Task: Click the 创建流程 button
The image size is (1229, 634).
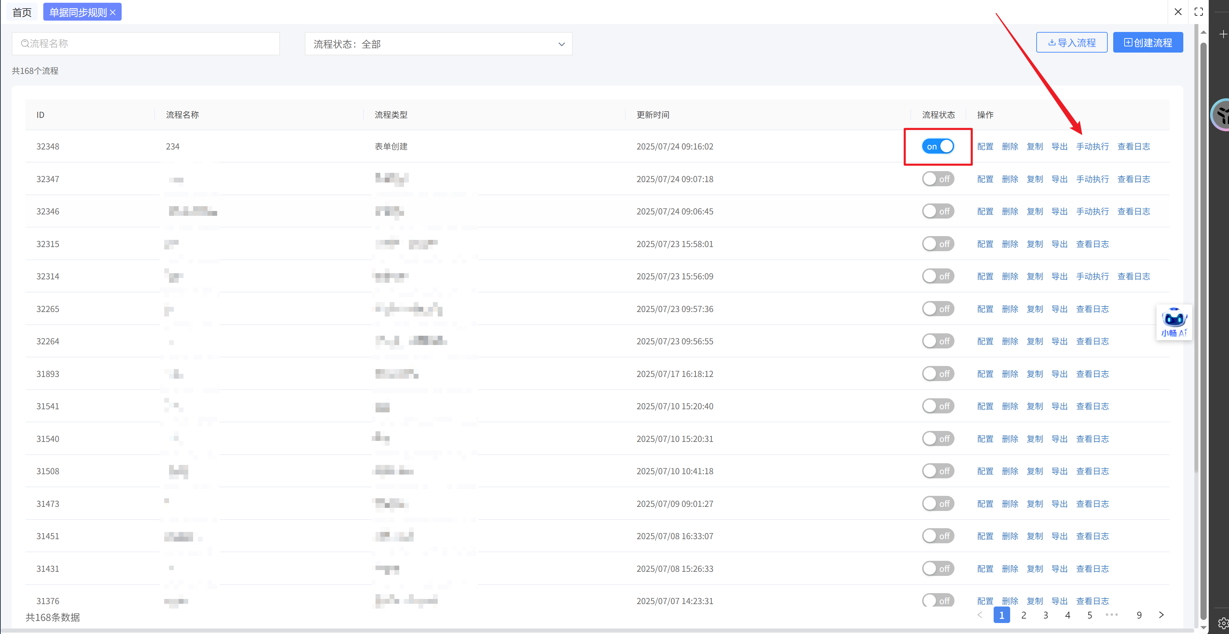Action: pyautogui.click(x=1148, y=43)
